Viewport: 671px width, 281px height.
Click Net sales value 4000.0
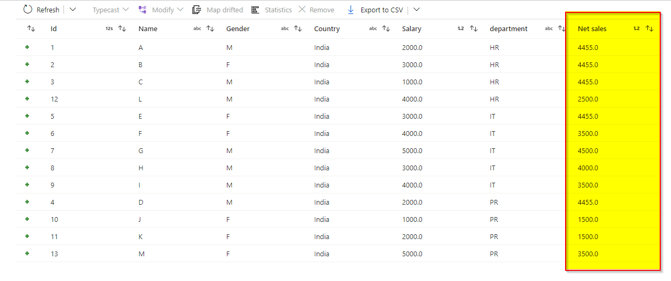pyautogui.click(x=588, y=168)
